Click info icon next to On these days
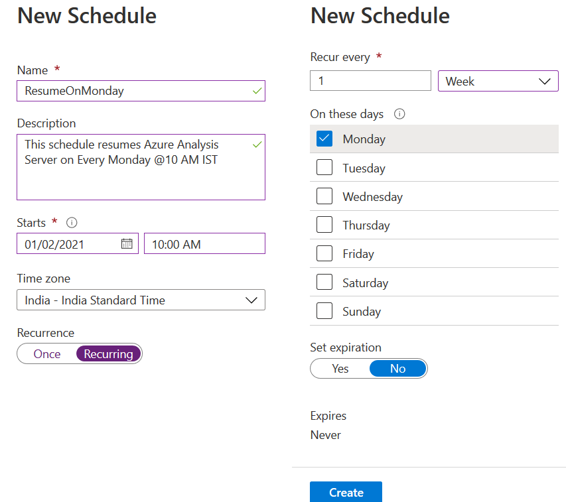This screenshot has width=566, height=502. [399, 114]
